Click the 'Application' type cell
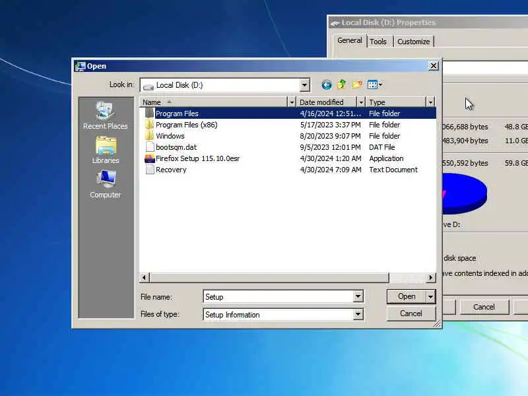Image resolution: width=528 pixels, height=396 pixels. coord(386,158)
